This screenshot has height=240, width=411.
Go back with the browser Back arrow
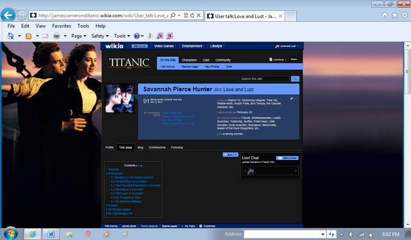point(8,15)
